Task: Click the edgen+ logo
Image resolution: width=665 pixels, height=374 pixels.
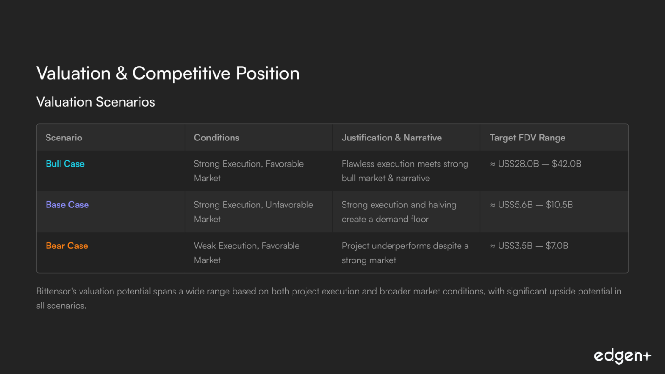Action: 622,356
